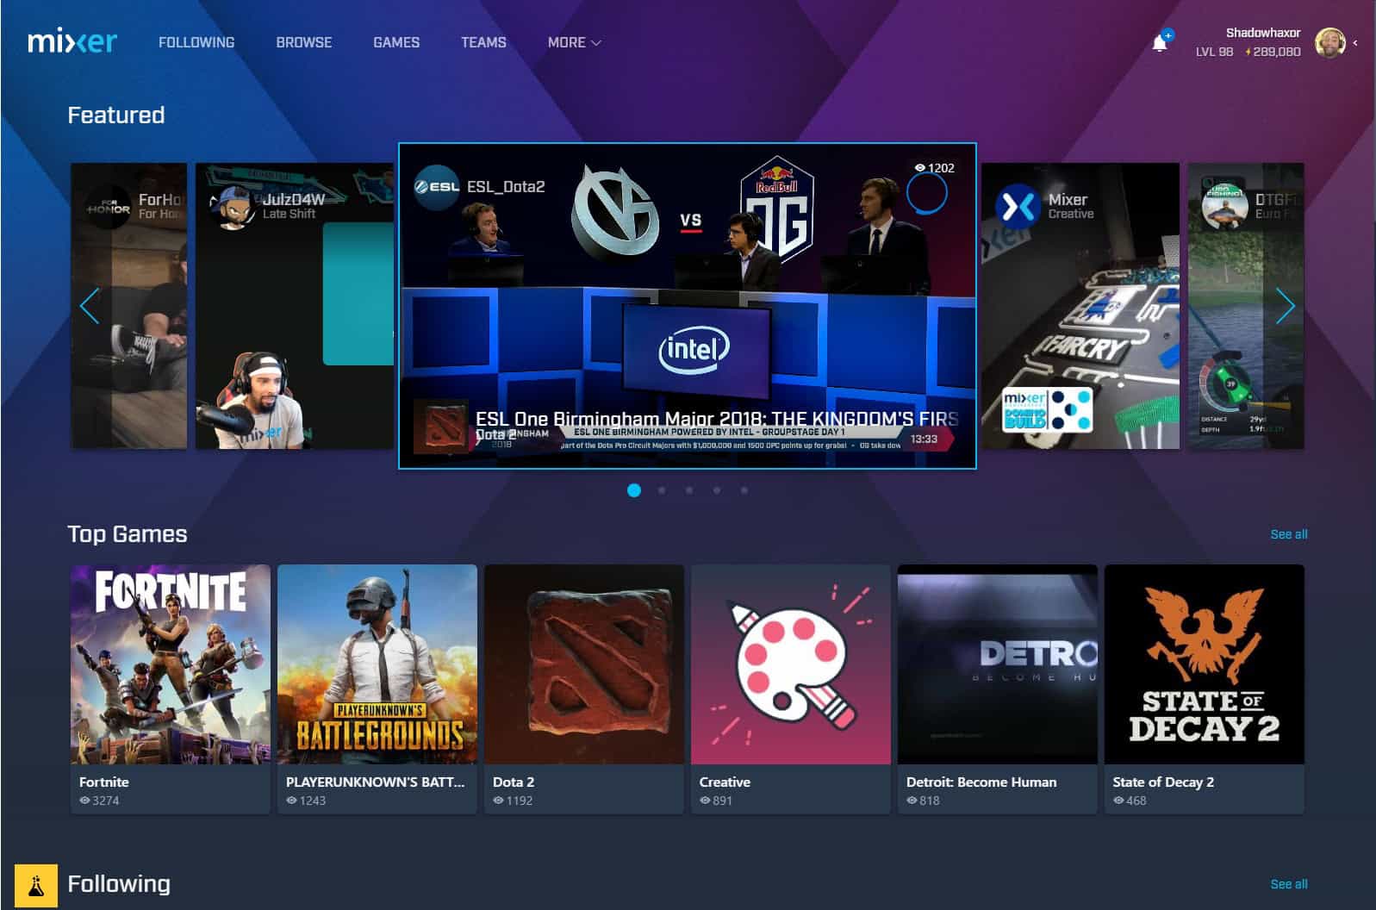Open Shadowhaxor's profile avatar

(1329, 42)
